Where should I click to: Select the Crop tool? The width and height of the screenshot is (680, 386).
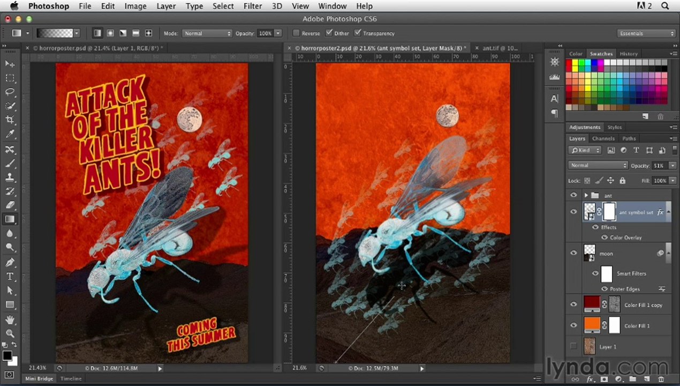pos(10,120)
